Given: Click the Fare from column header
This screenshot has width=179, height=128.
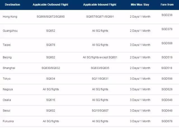Looking at the screenshot, I should point(167,5).
